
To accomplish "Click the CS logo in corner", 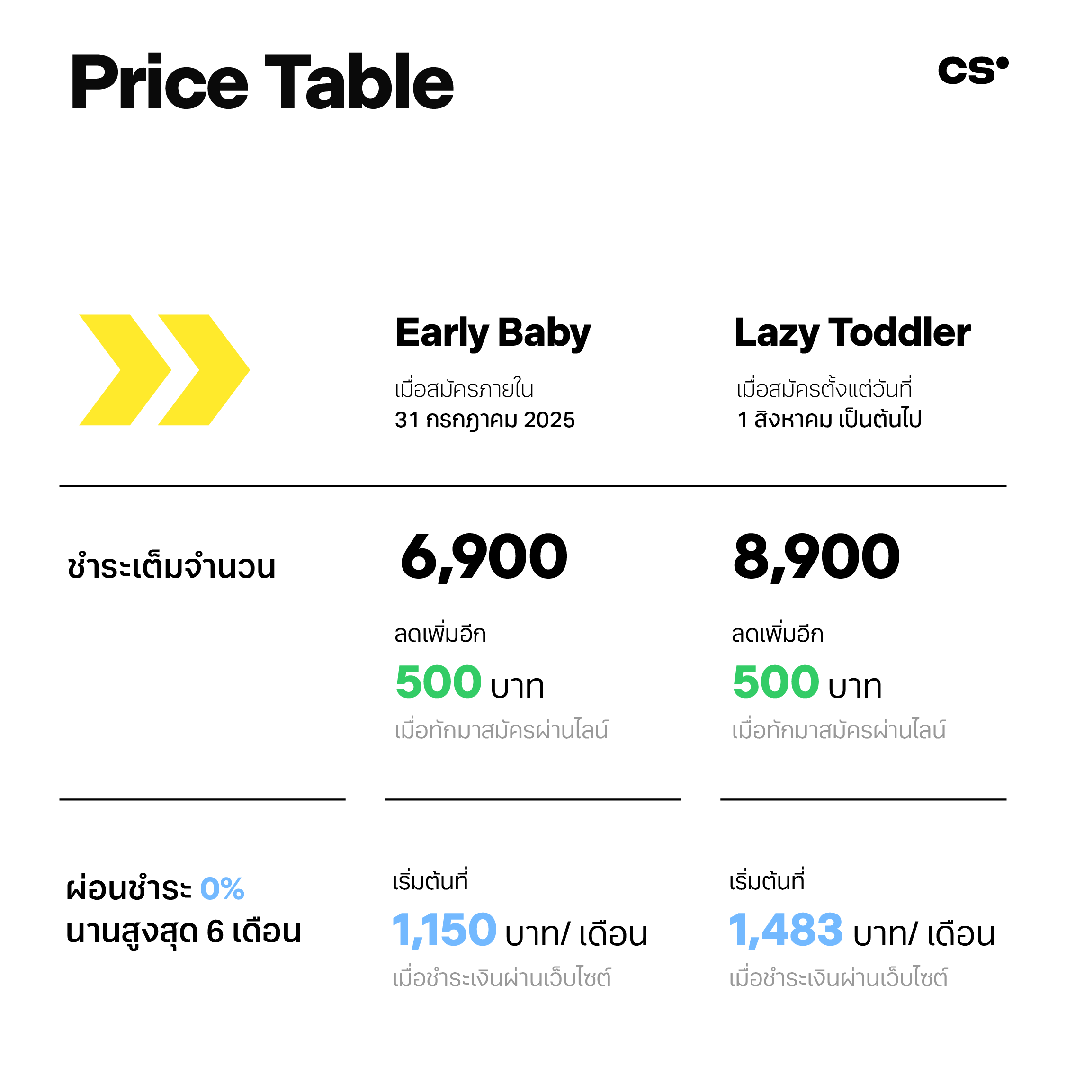I will [x=973, y=70].
